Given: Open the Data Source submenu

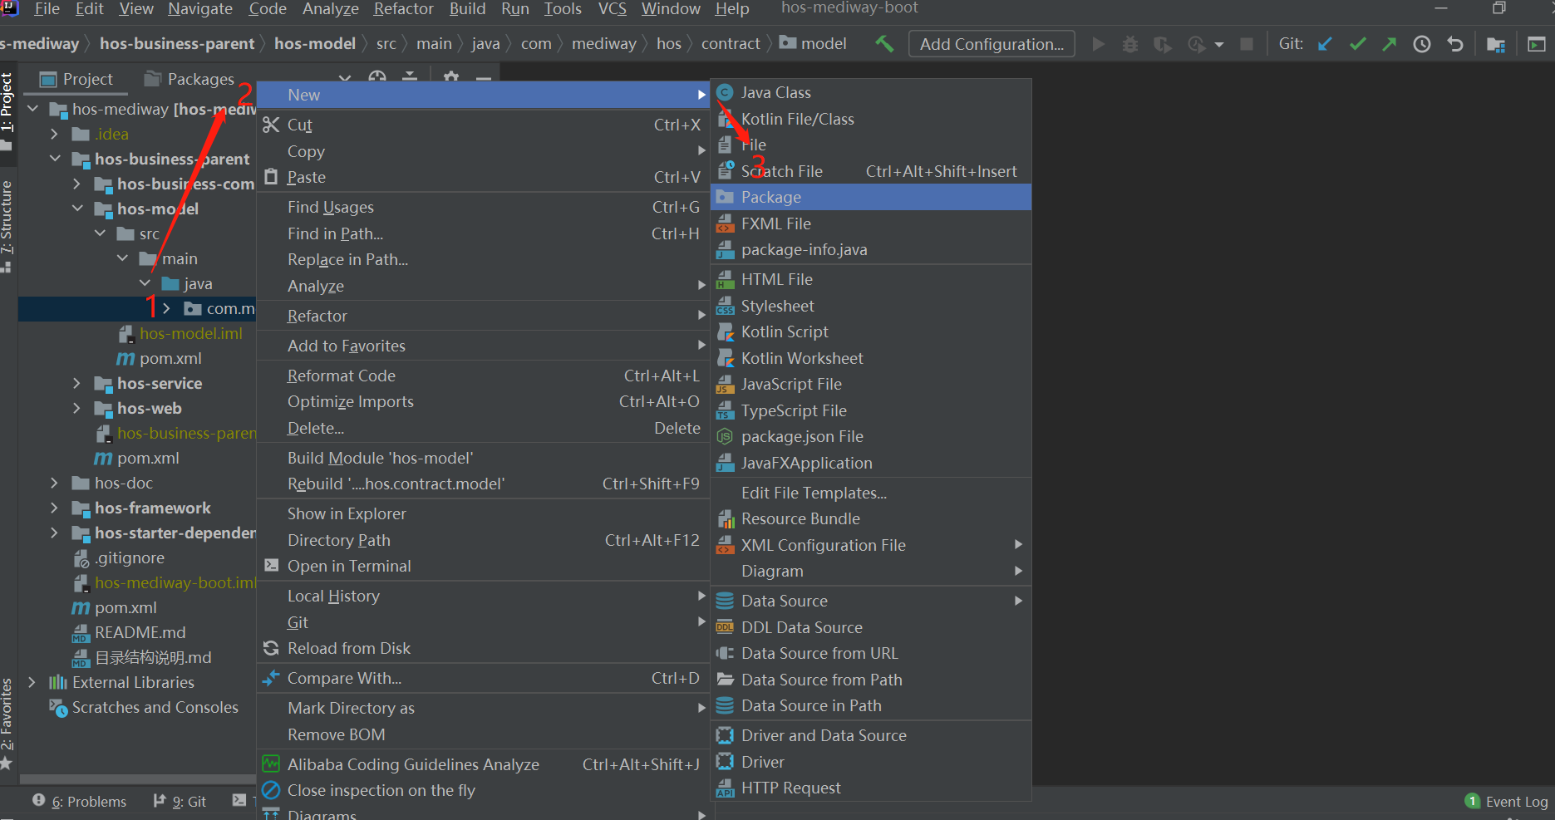Looking at the screenshot, I should click(871, 601).
